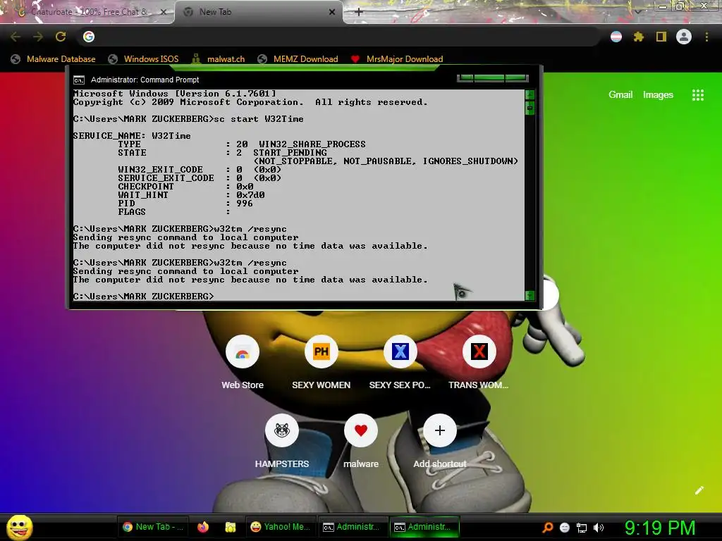
Task: Click the 'WIN32_SHARE_PROCESS' type value
Action: pyautogui.click(x=312, y=144)
